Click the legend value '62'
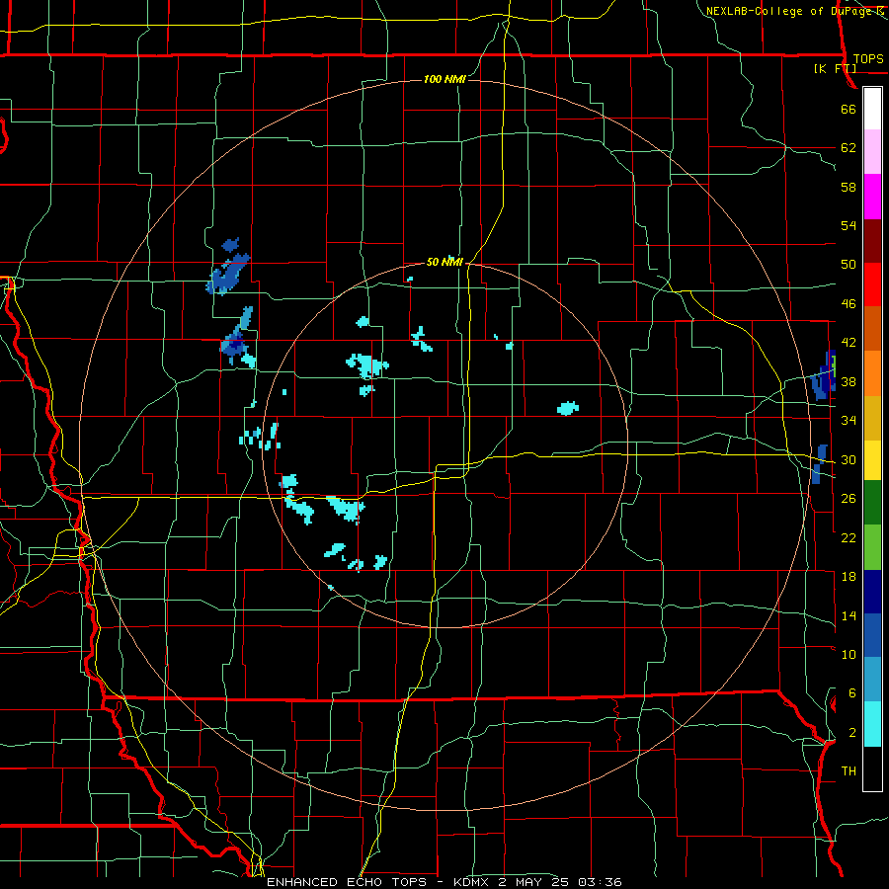Viewport: 889px width, 889px height. [x=849, y=148]
